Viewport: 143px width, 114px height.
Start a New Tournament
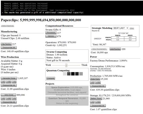[99, 49]
